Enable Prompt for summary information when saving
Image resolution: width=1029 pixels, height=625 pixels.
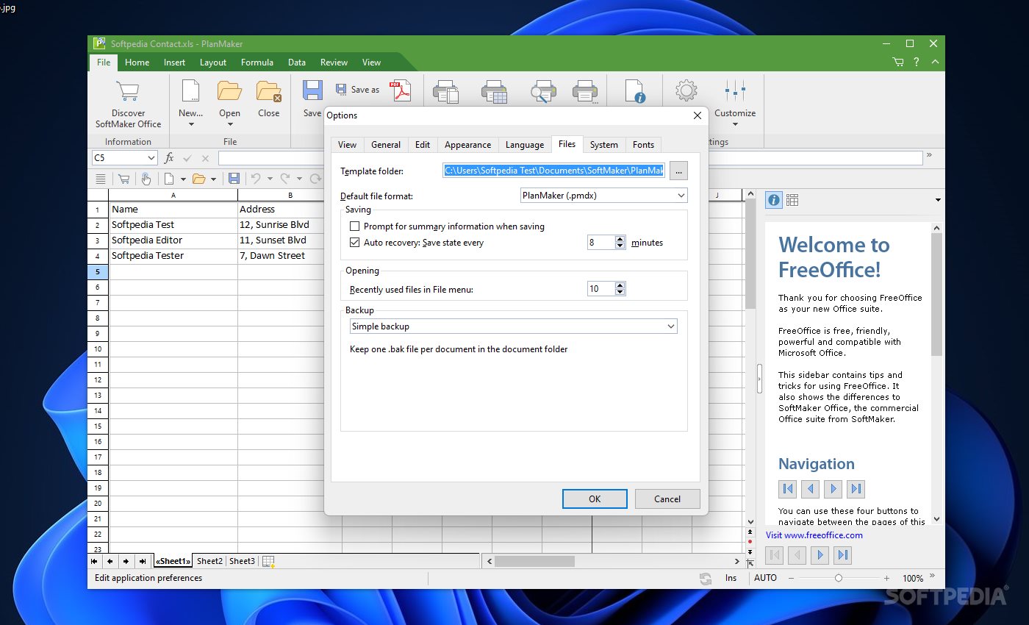coord(355,226)
